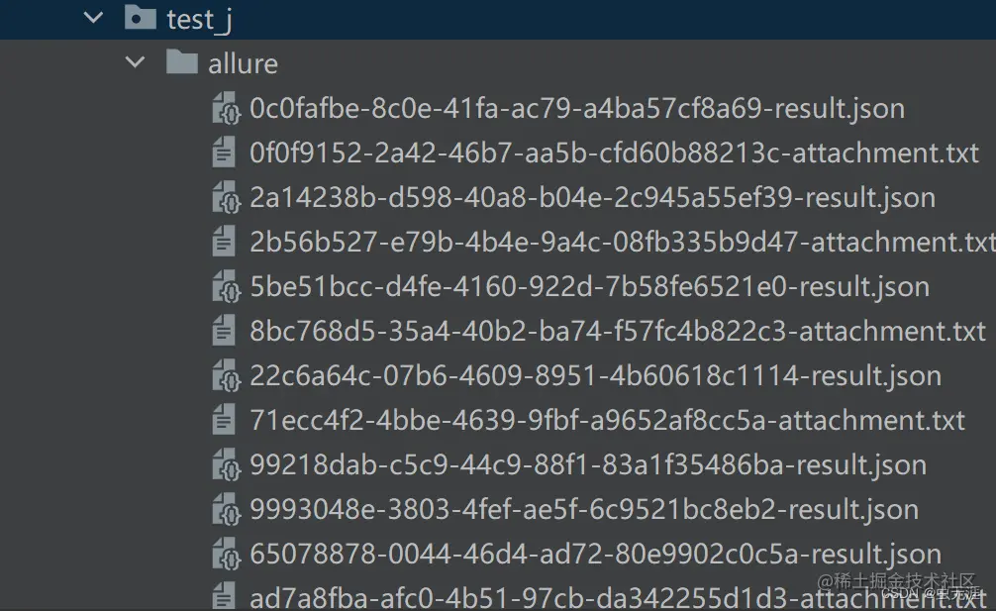Collapse the allure folder chevron
This screenshot has height=611, width=996.
[135, 62]
